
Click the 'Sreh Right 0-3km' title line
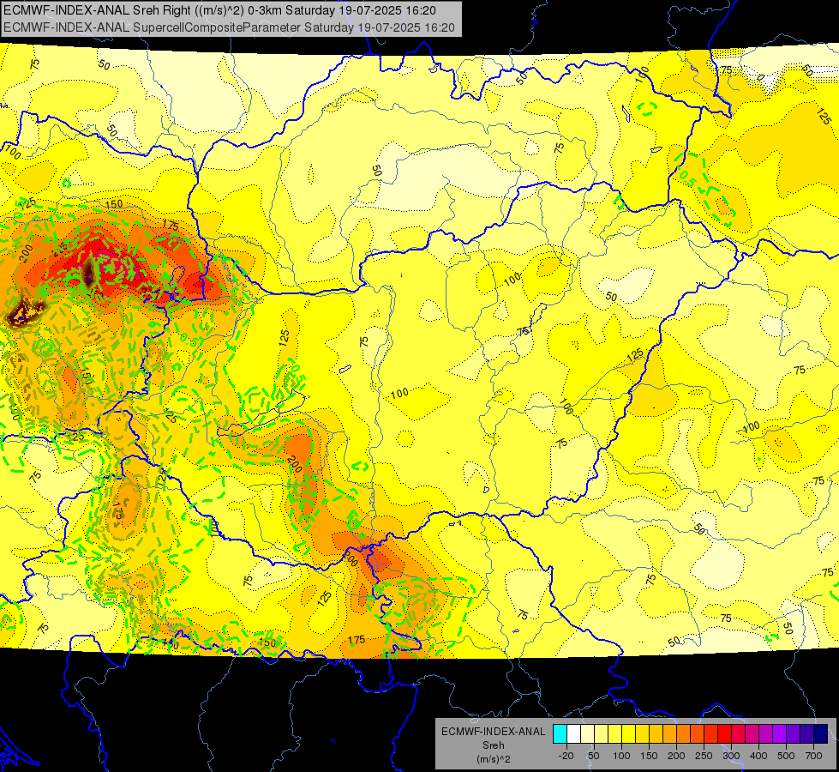219,10
